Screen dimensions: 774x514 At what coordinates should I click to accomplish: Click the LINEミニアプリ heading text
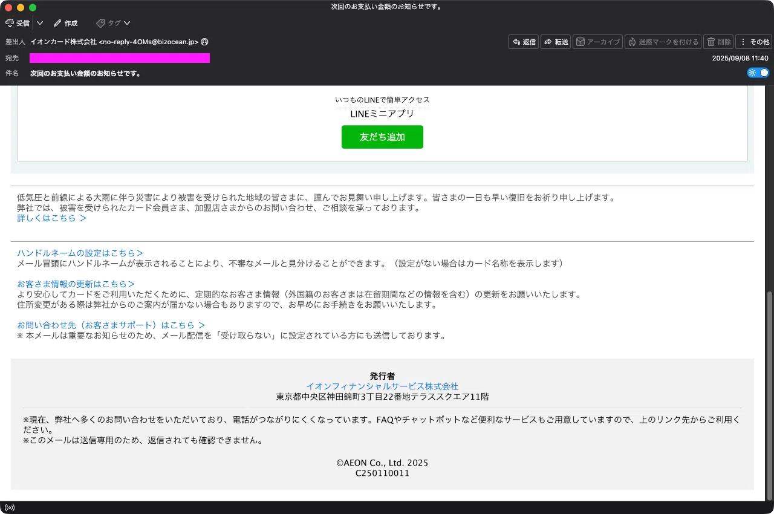tap(382, 114)
